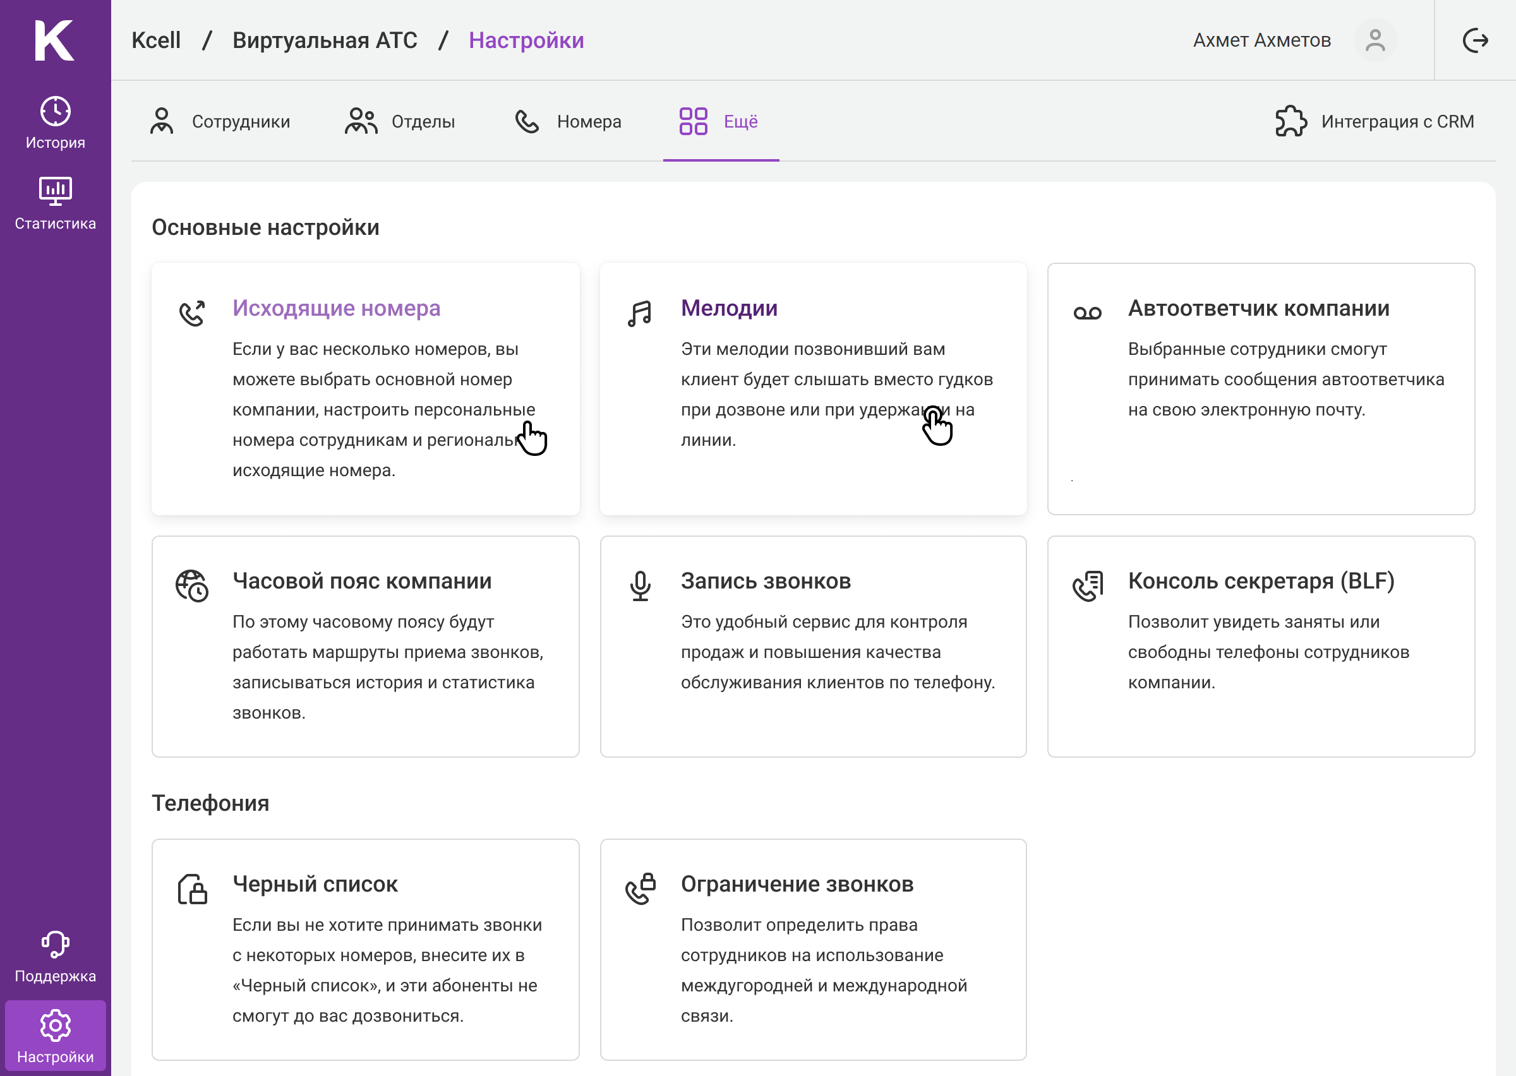This screenshot has height=1076, width=1516.
Task: Open Черный список settings
Action: click(366, 950)
